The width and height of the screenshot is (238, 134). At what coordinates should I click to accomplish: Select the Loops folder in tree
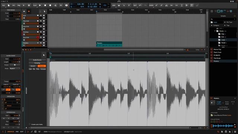coord(223,40)
